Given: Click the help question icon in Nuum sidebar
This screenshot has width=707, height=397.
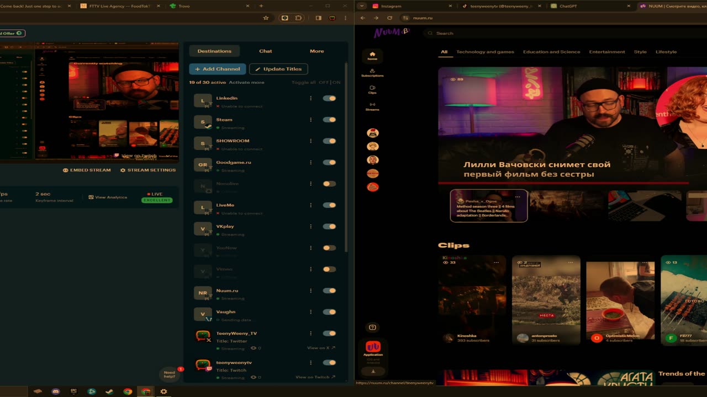Looking at the screenshot, I should (x=372, y=328).
